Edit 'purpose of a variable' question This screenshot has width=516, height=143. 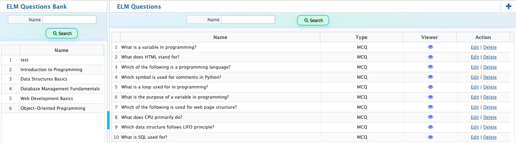(475, 97)
